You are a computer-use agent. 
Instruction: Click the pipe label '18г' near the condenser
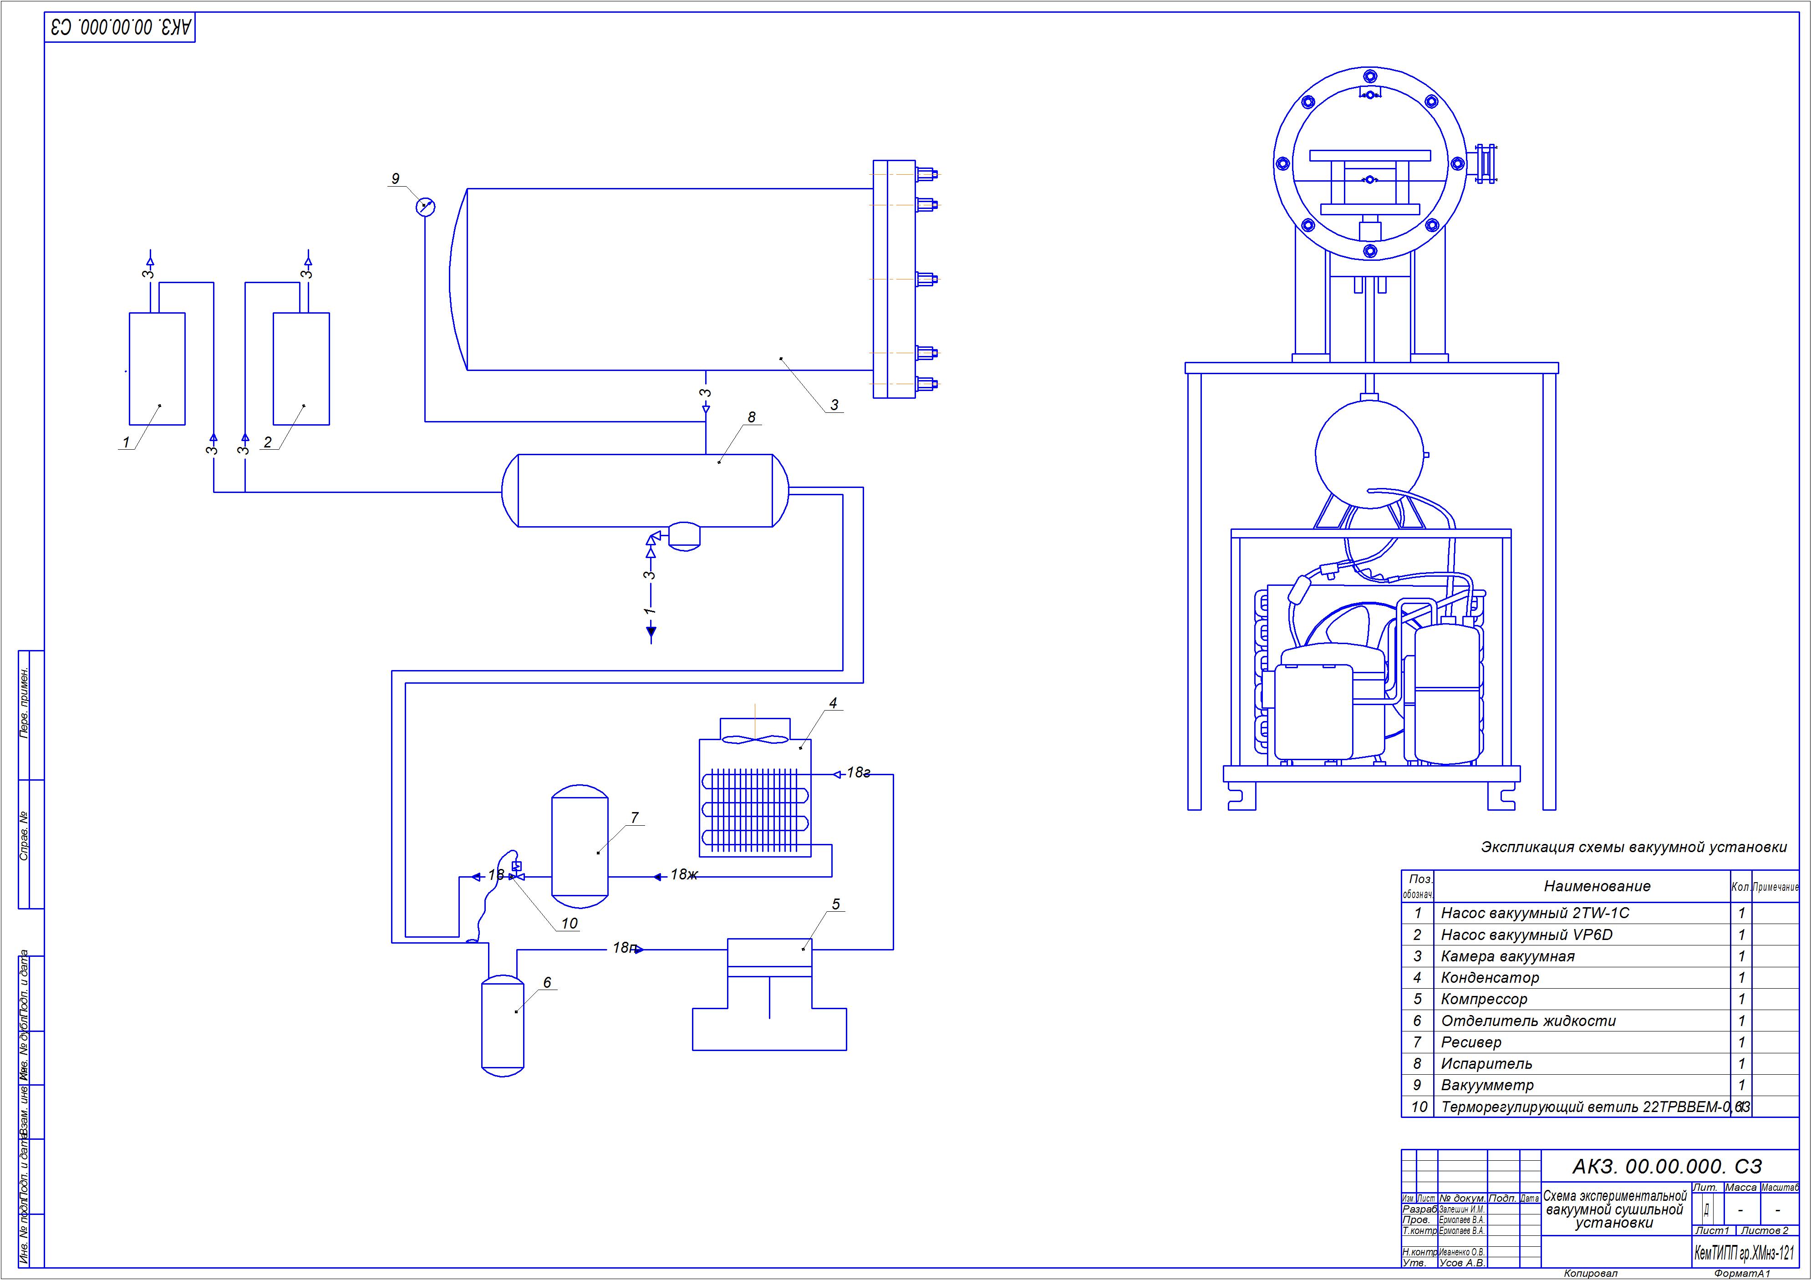click(858, 773)
